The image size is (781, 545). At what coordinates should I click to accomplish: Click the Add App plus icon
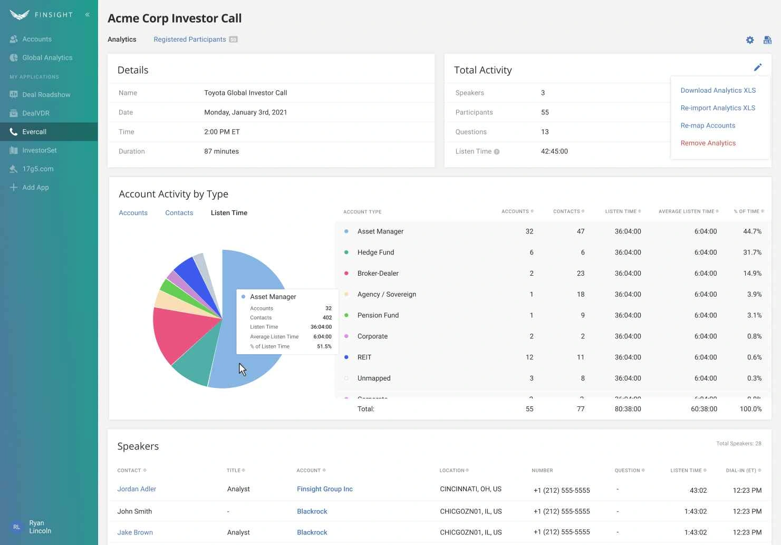(x=14, y=187)
